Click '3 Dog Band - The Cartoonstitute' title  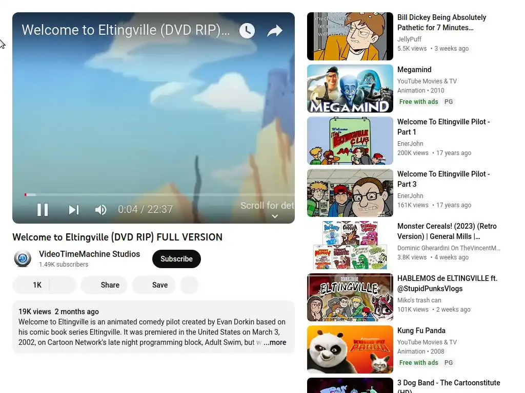point(449,385)
